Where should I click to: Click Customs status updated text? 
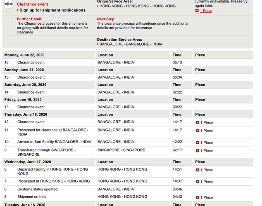(38, 189)
